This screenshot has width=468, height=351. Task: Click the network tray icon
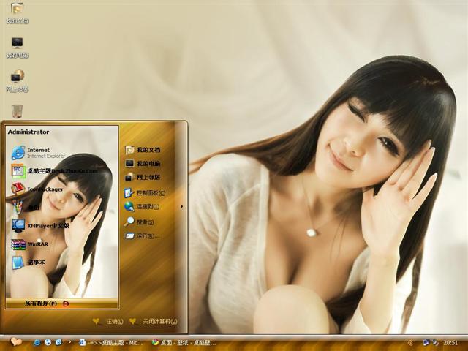point(426,342)
